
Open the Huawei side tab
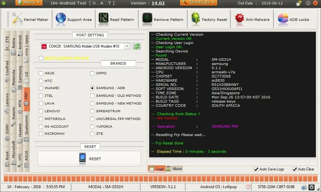(20, 133)
